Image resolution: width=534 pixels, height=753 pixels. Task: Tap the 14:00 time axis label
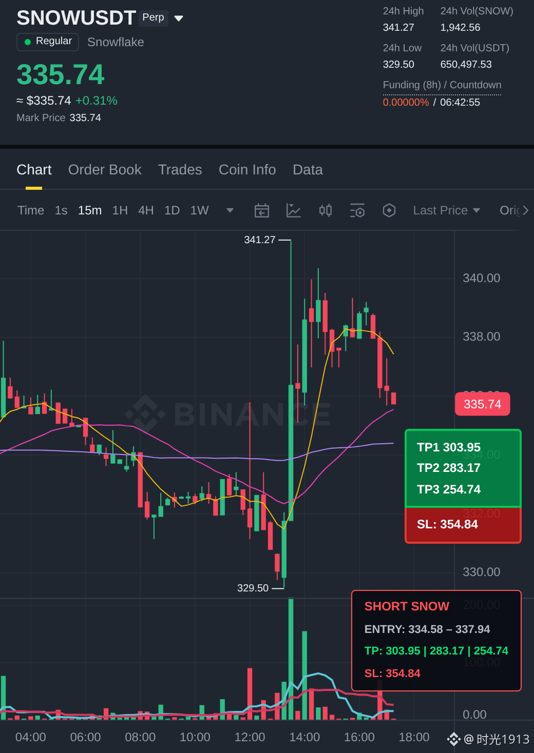coord(304,737)
